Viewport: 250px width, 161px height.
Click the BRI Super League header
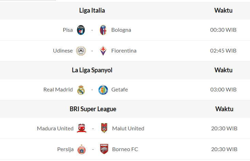tap(93, 109)
